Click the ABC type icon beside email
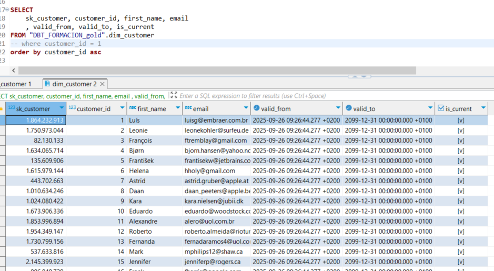The width and height of the screenshot is (494, 271). 188,108
